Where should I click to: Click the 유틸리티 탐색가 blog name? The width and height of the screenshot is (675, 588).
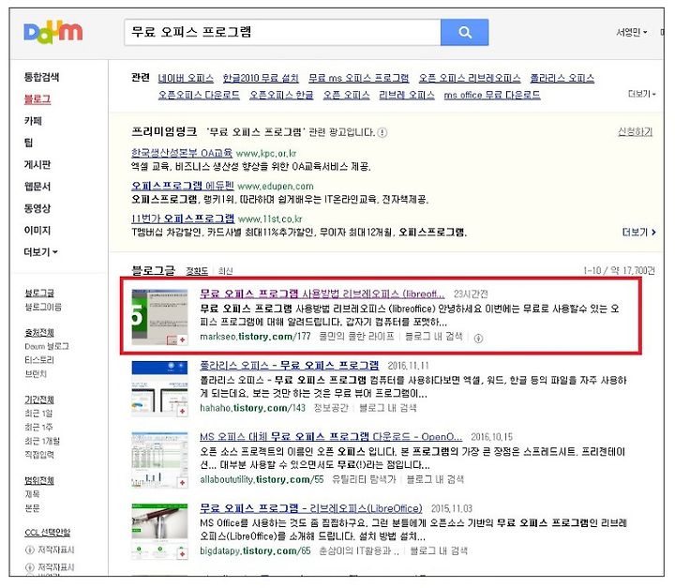coord(364,479)
